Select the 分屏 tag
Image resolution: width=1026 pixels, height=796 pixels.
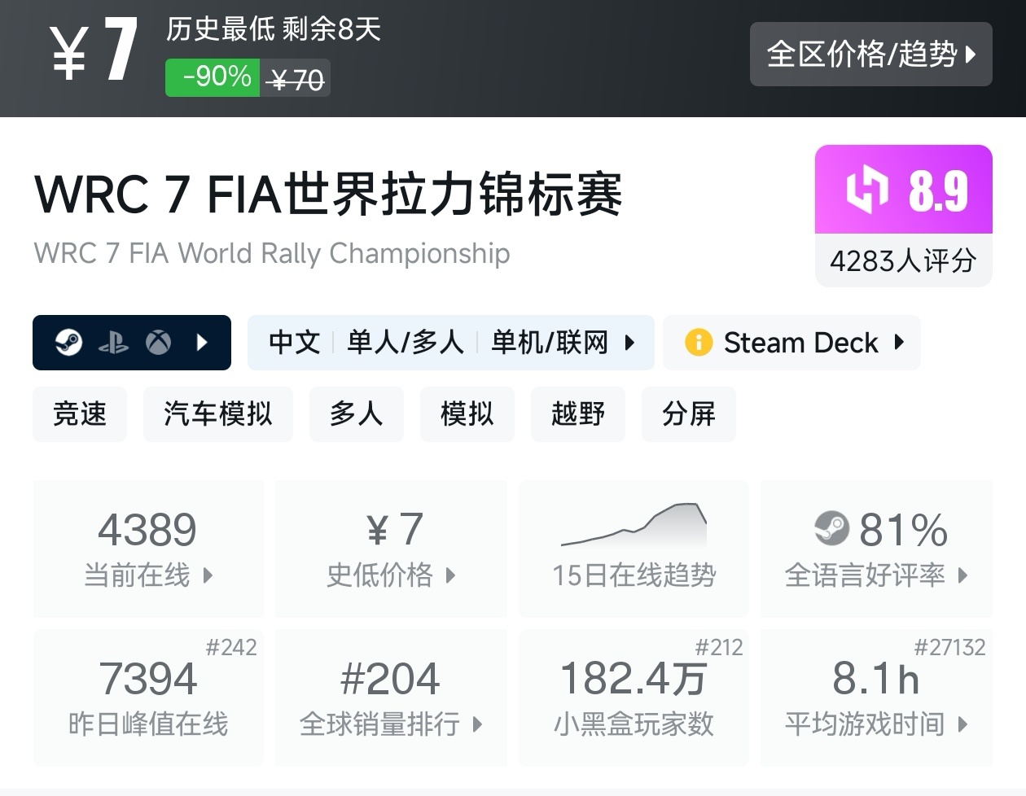click(x=688, y=414)
